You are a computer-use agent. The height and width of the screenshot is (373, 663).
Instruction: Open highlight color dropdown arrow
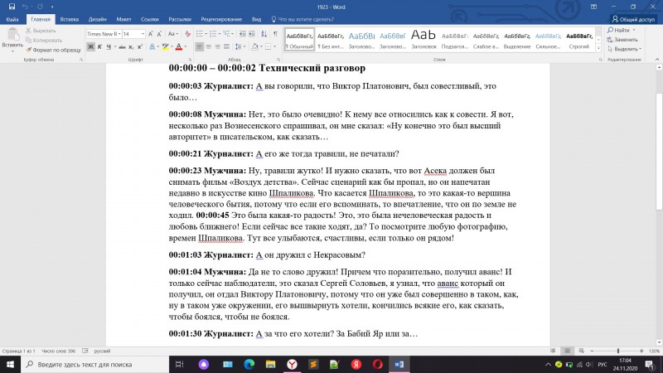(172, 46)
